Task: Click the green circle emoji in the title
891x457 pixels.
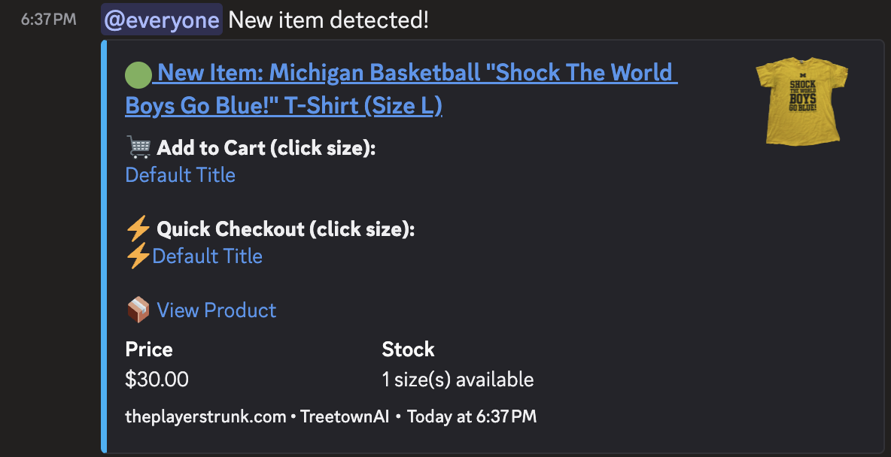Action: (138, 74)
